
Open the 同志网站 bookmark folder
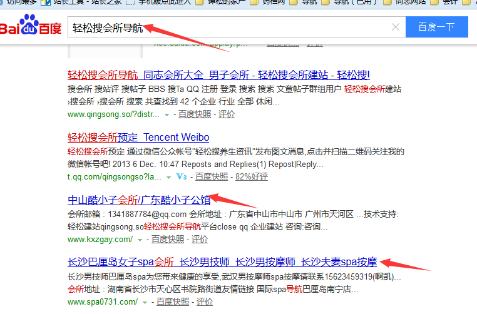(x=404, y=2)
